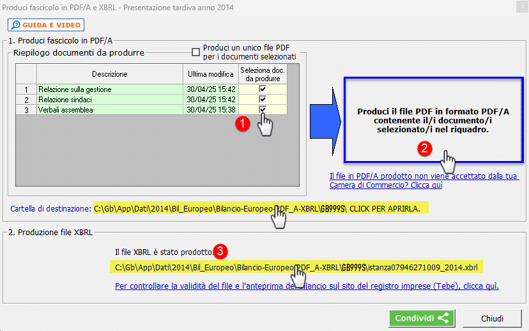Open Tebe validity check link

click(x=307, y=286)
